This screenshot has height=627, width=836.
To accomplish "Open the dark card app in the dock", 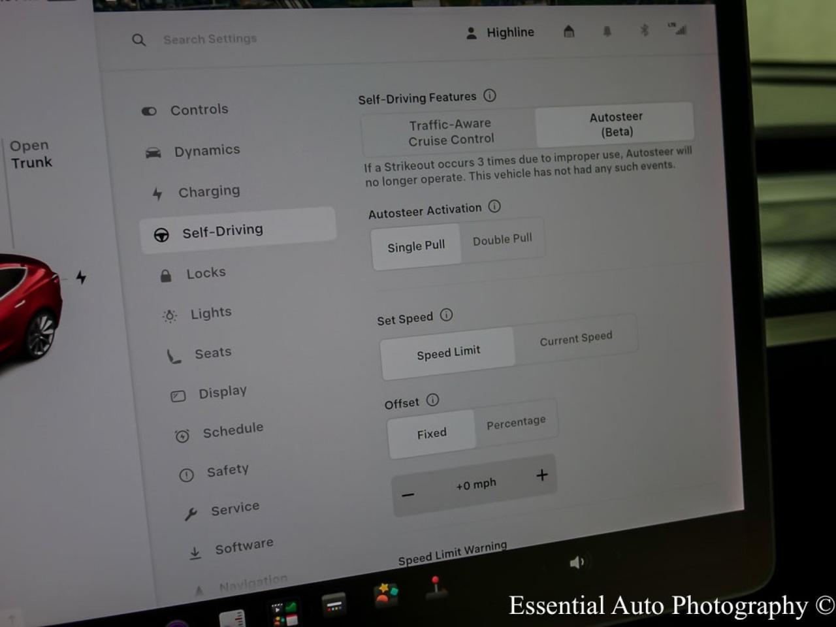I will [334, 605].
